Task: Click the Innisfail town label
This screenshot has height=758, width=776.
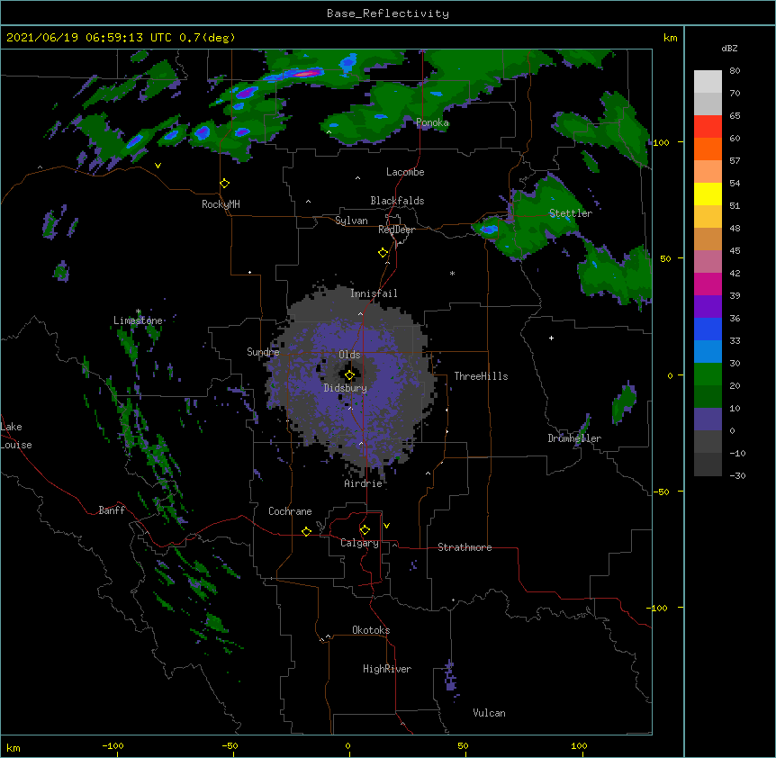Action: pyautogui.click(x=374, y=293)
